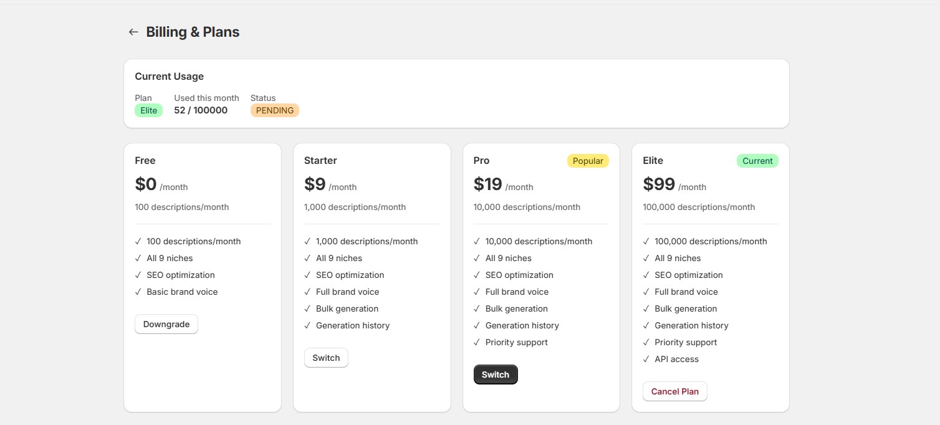
Task: Select the Elite plan badge under Plan
Action: [x=148, y=110]
